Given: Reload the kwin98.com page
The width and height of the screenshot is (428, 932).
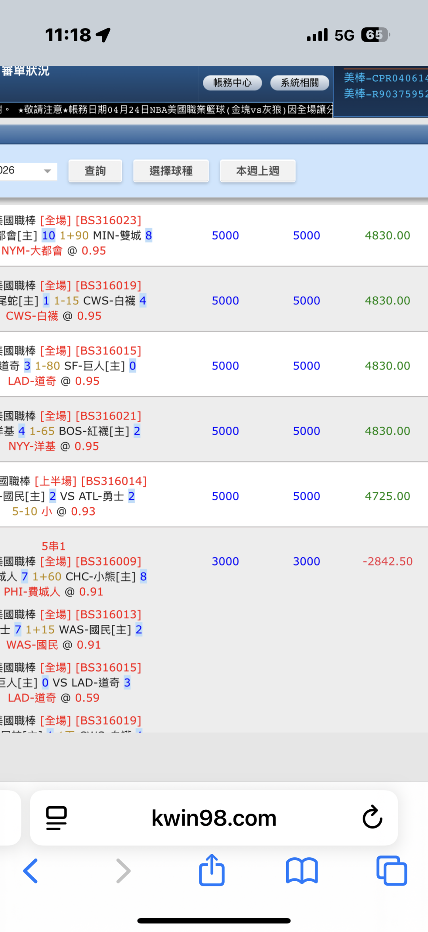Looking at the screenshot, I should tap(372, 817).
